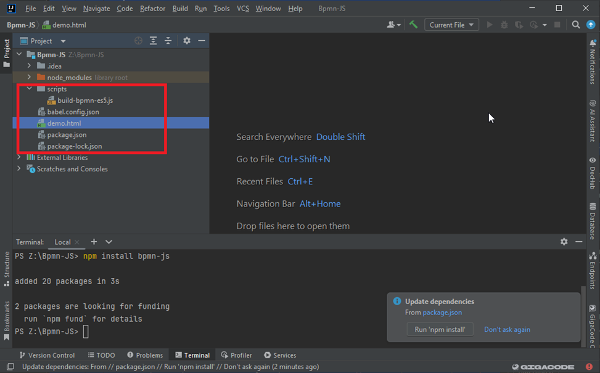
Task: Expand Scratches and Consoles node
Action: [x=19, y=169]
